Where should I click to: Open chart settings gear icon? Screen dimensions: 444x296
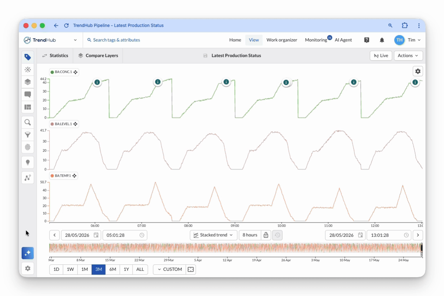[418, 71]
